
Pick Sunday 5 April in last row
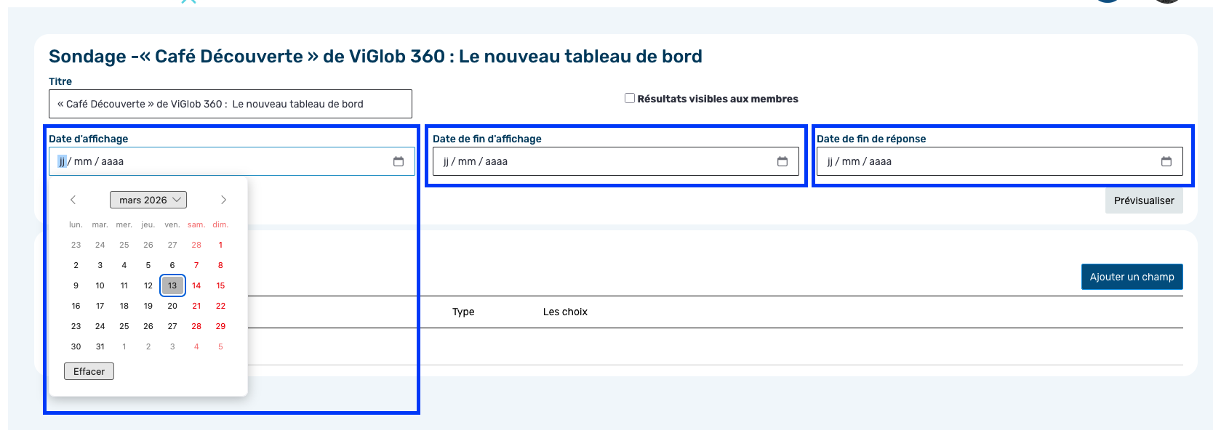(220, 346)
